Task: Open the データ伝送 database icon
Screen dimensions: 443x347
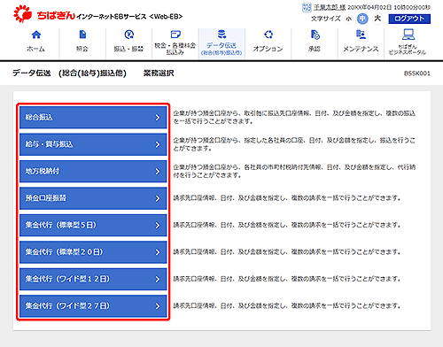Action: [x=221, y=35]
